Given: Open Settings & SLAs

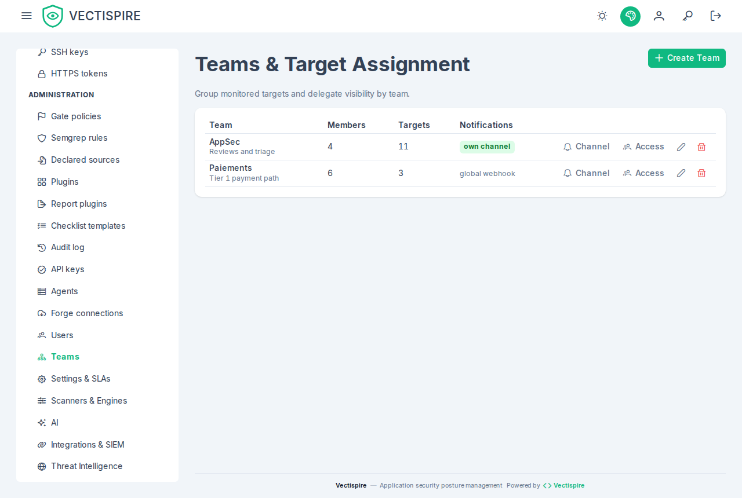Looking at the screenshot, I should click(x=97, y=379).
